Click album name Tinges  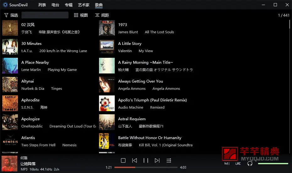[x=57, y=89]
